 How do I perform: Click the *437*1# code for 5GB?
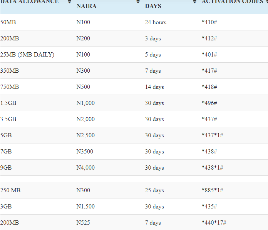[212, 135]
